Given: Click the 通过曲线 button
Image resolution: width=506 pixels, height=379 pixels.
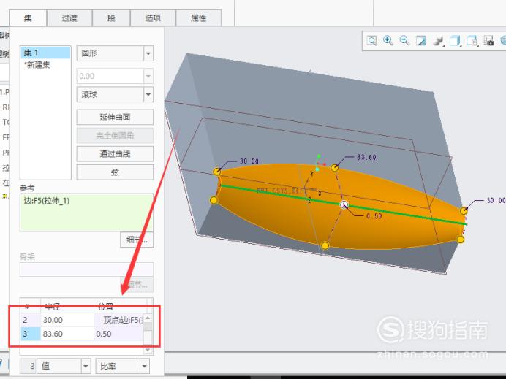Looking at the screenshot, I should click(115, 154).
